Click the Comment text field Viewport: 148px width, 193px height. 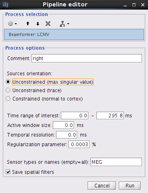coord(87,58)
